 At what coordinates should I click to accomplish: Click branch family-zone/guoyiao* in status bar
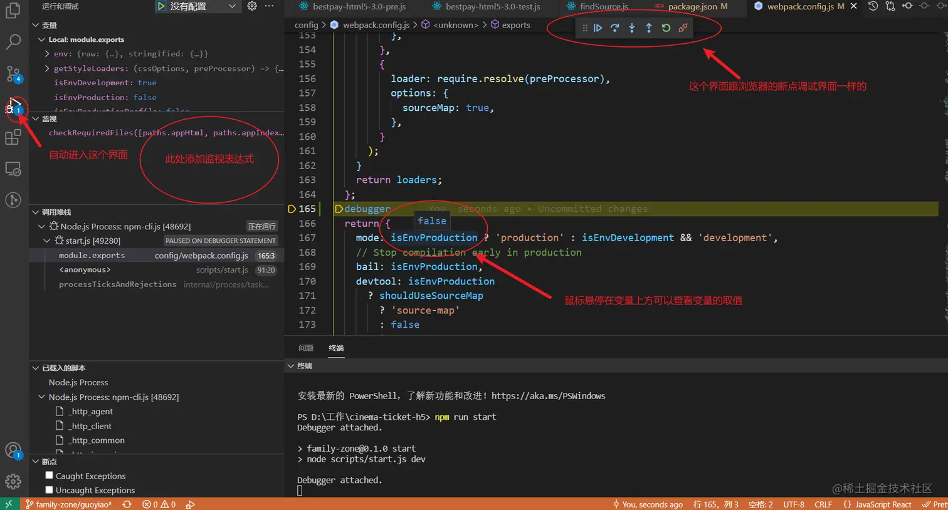(68, 504)
